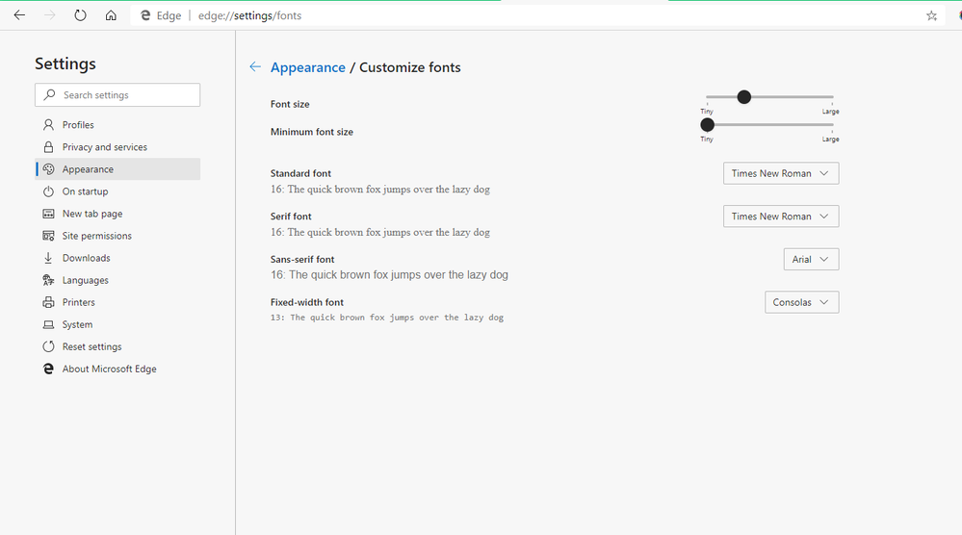Click the browser forward arrow
962x535 pixels.
(x=50, y=15)
